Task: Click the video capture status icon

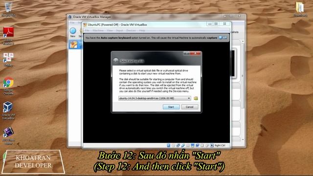Action: 198,146
